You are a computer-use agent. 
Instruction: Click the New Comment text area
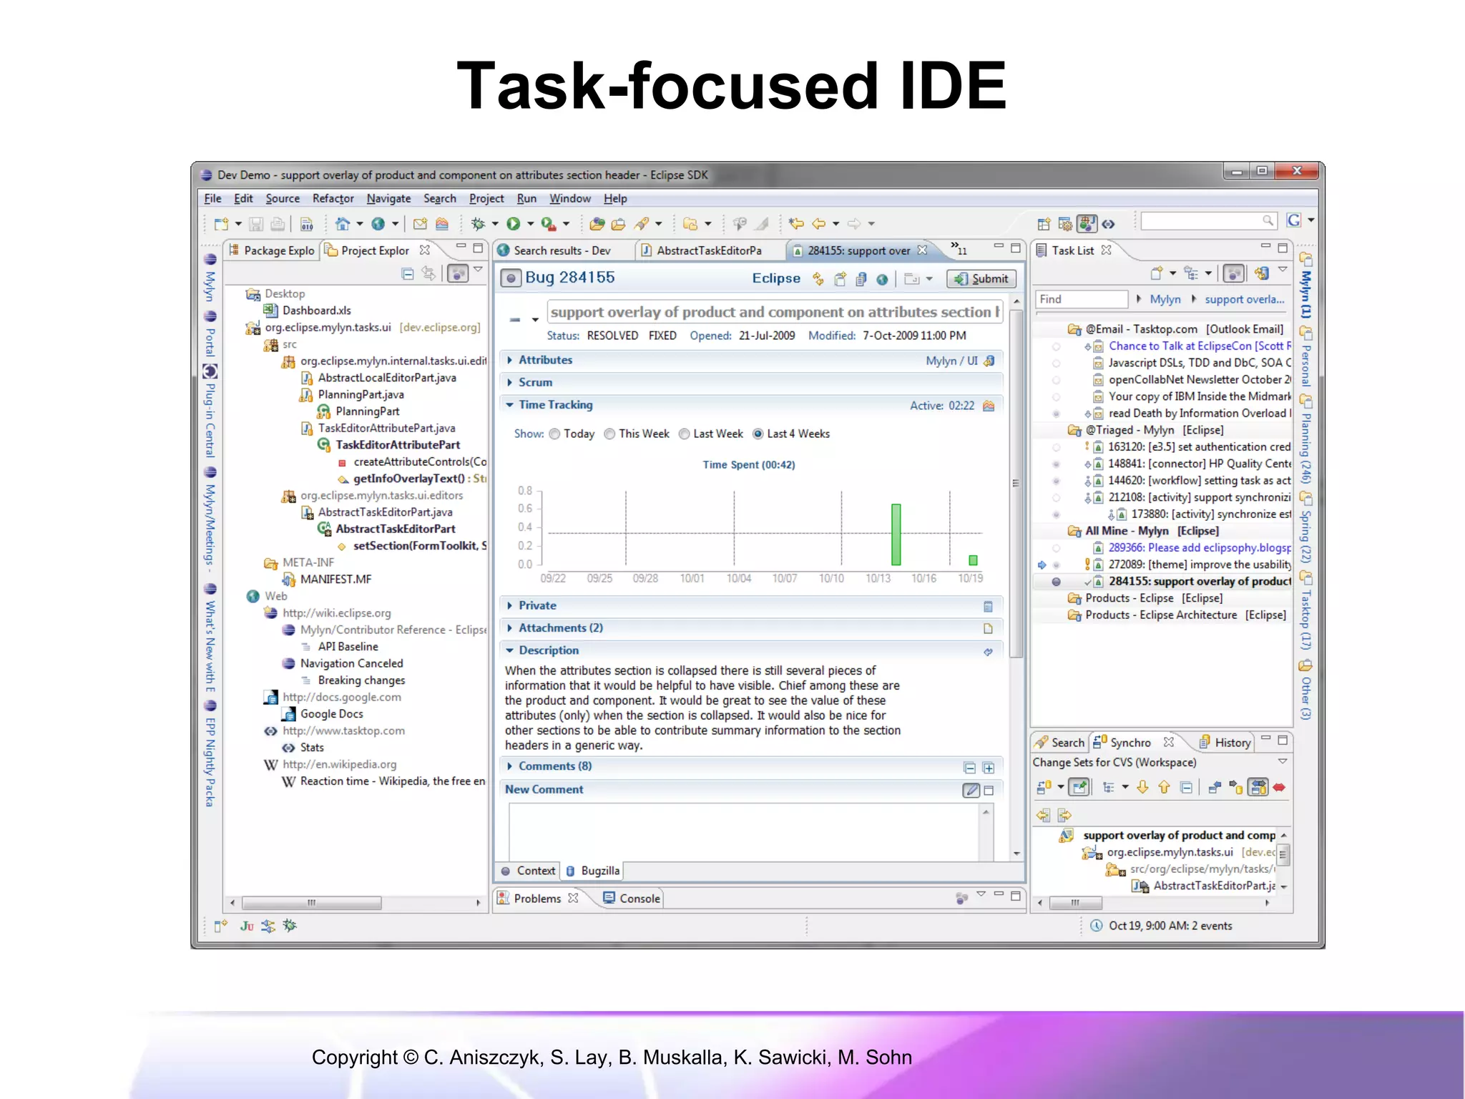tap(744, 833)
